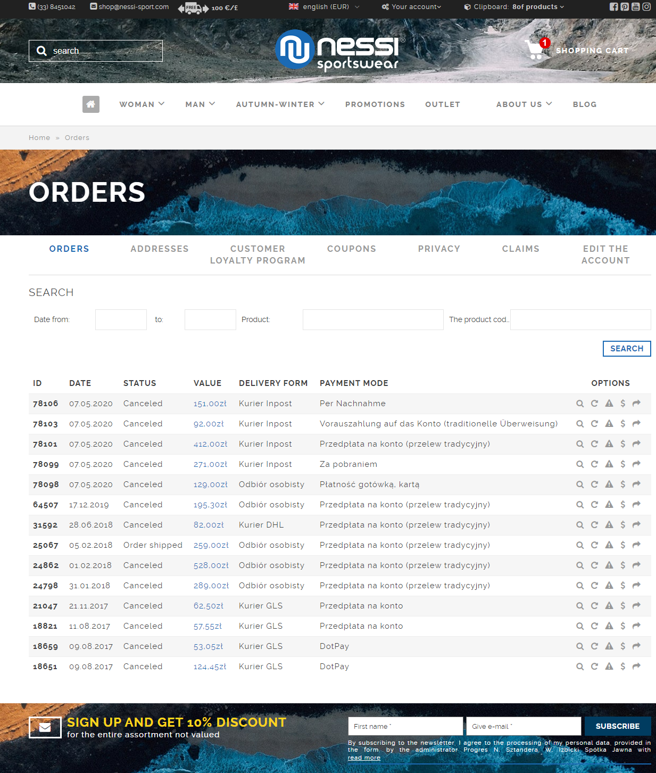Switch to the Addresses tab
This screenshot has height=773, width=656.
(x=160, y=249)
